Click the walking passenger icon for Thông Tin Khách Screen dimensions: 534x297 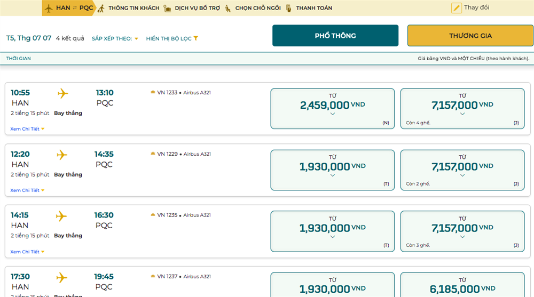click(101, 8)
